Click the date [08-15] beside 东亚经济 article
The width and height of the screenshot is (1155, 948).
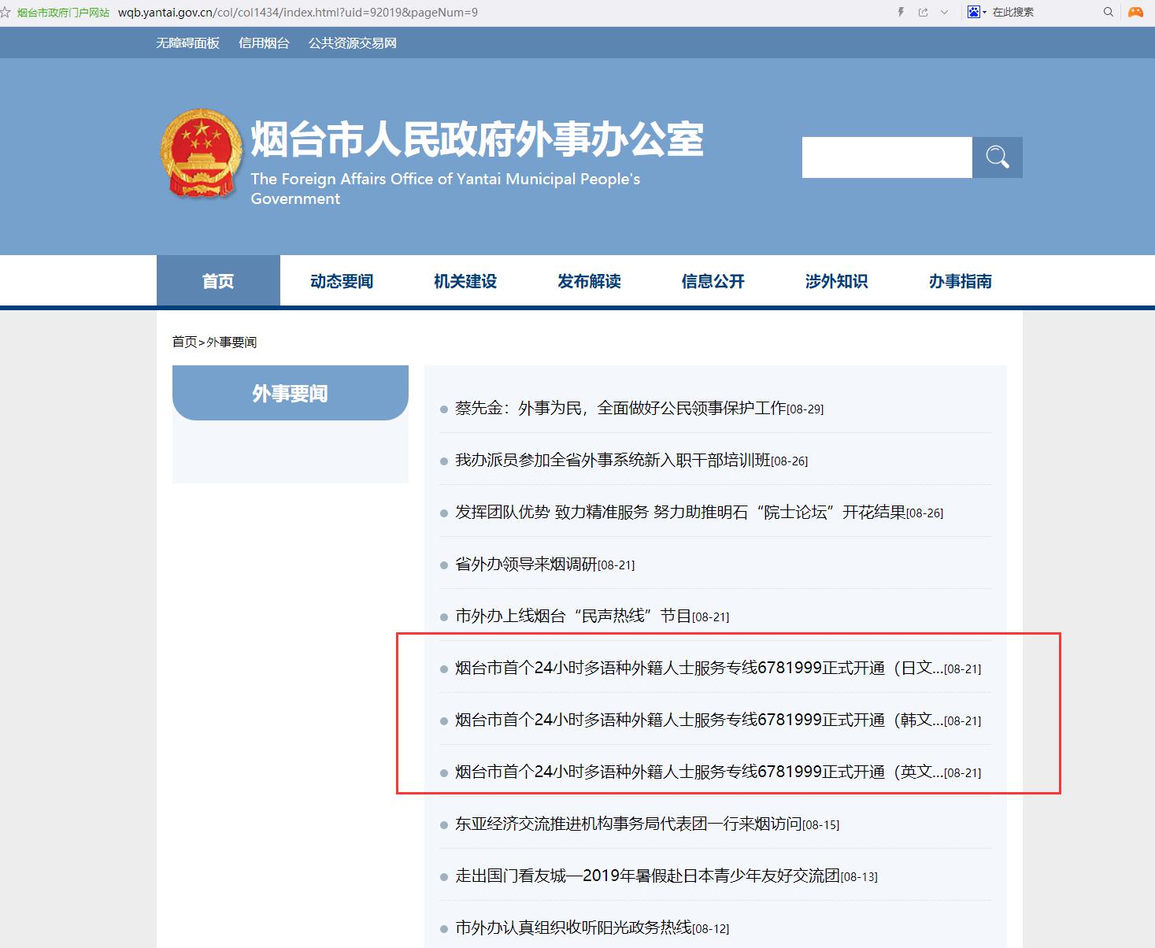point(821,825)
